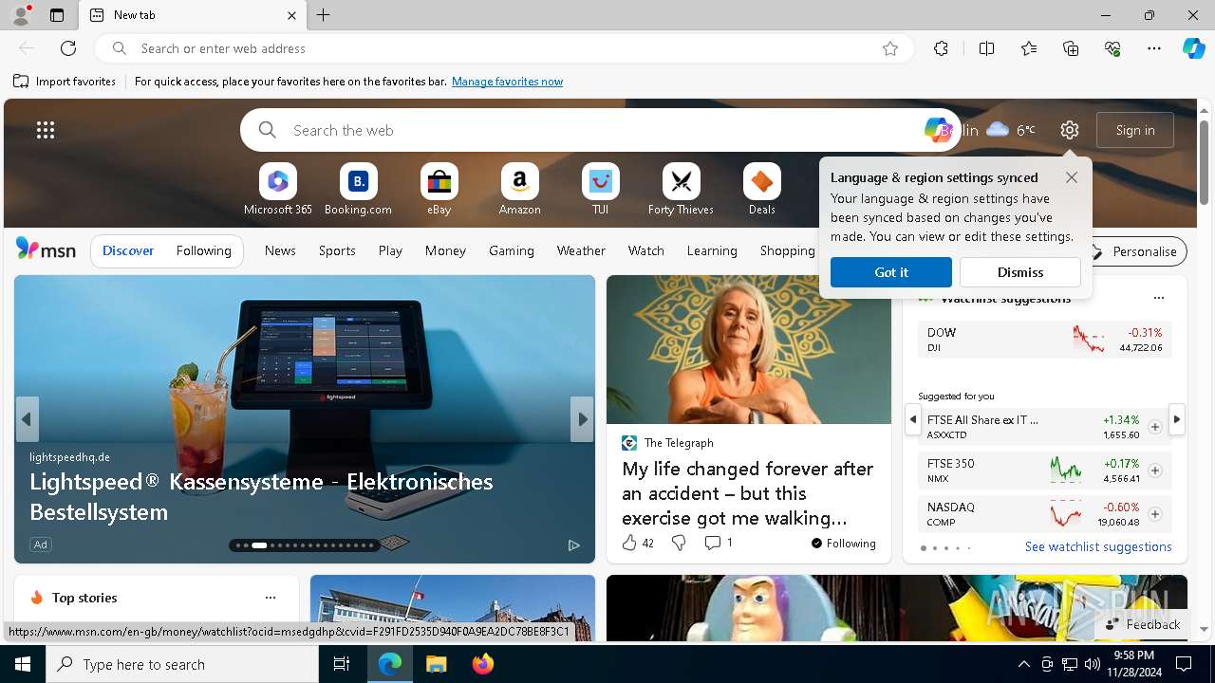Open Task View on taskbar
The image size is (1215, 683).
342,664
